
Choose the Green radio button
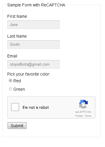(x=10, y=89)
